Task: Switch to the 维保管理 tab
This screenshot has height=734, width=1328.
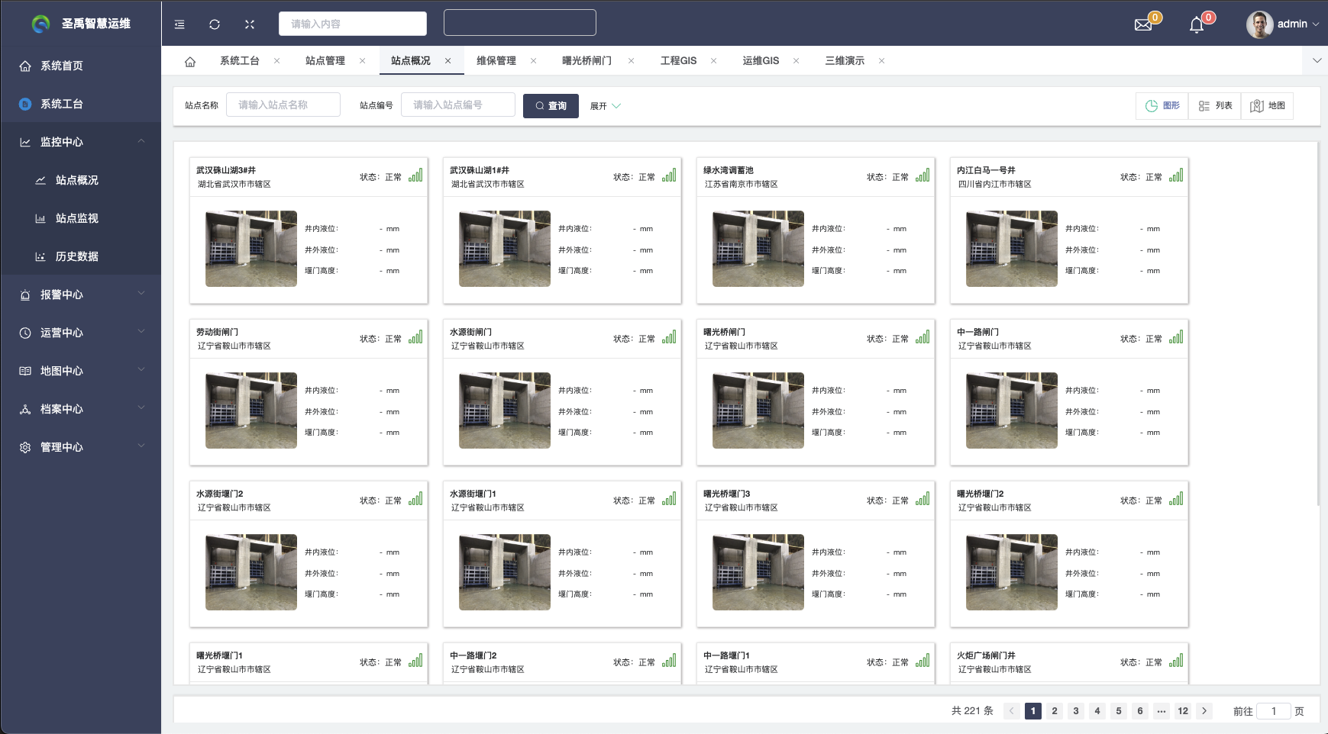Action: 496,61
